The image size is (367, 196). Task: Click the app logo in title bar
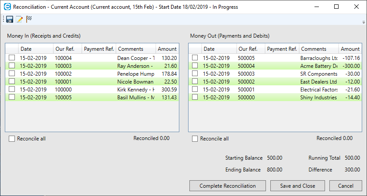coord(7,7)
